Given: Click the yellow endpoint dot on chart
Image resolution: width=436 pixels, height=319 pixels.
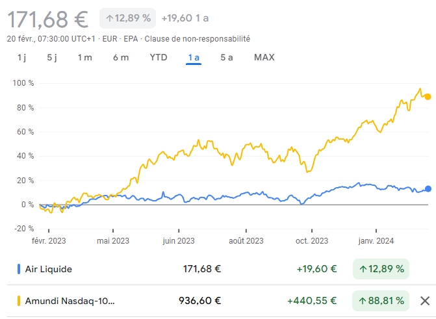Looking at the screenshot, I should tap(428, 97).
